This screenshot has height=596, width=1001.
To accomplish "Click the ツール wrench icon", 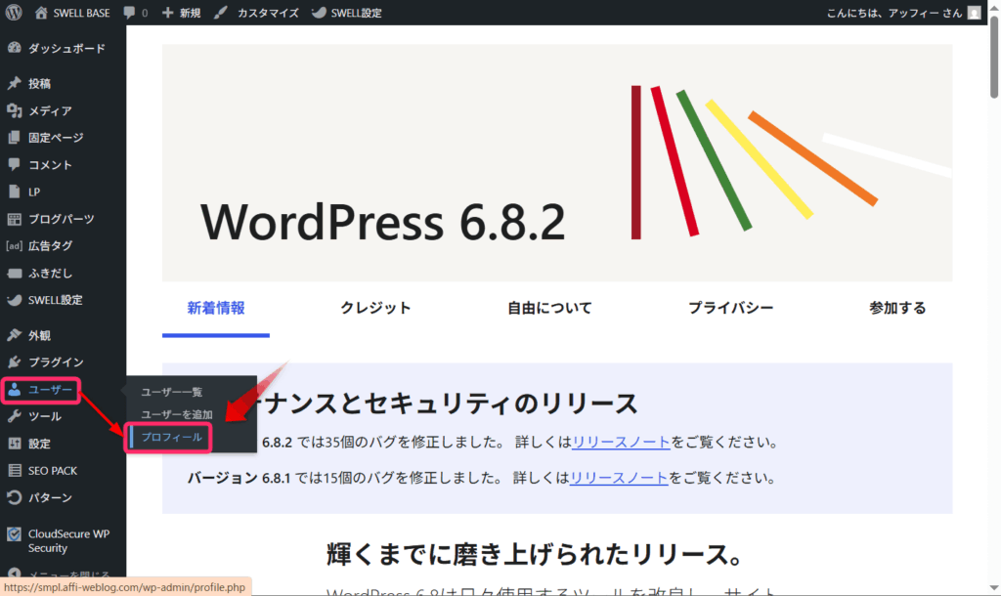I will (x=14, y=416).
